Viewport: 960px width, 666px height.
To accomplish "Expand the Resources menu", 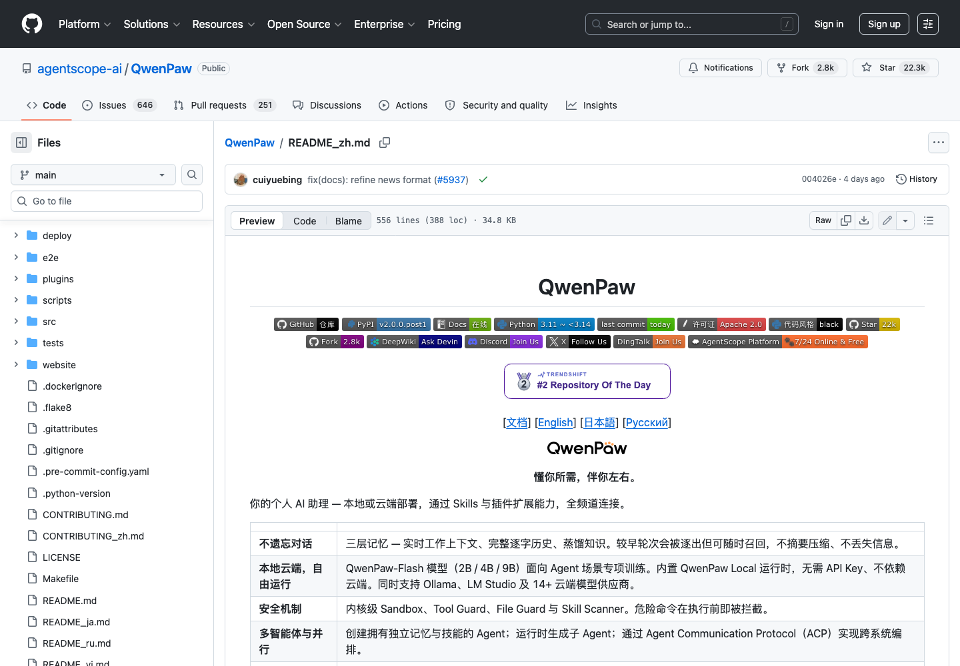I will (x=223, y=24).
